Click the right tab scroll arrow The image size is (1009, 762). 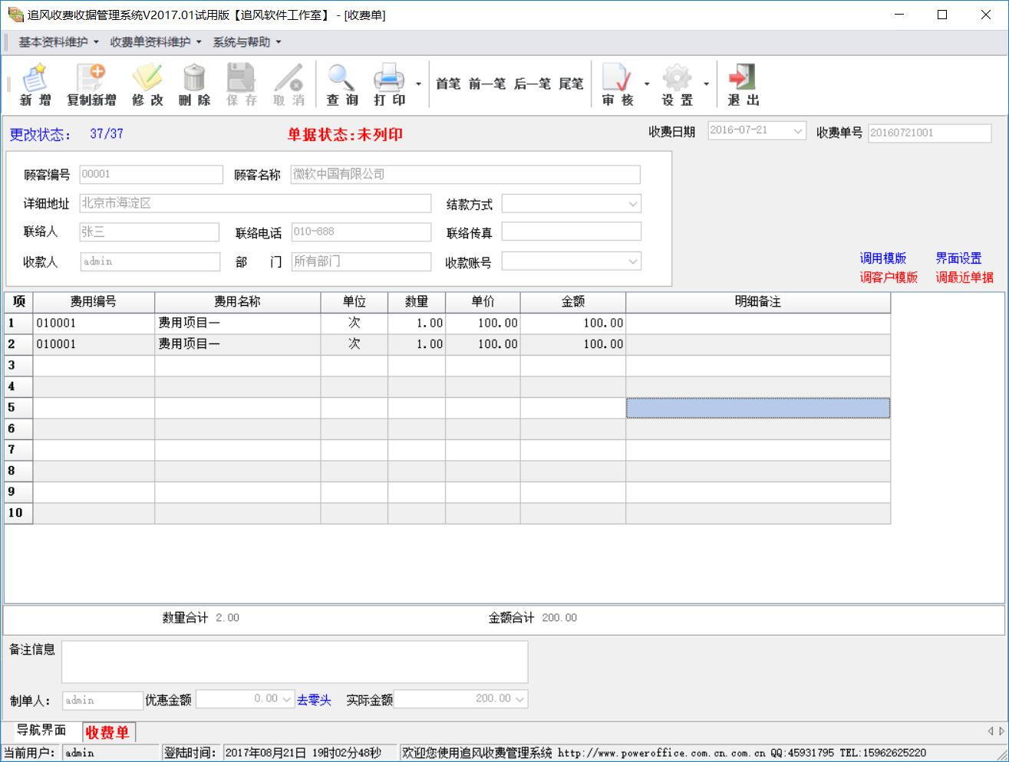point(1001,731)
